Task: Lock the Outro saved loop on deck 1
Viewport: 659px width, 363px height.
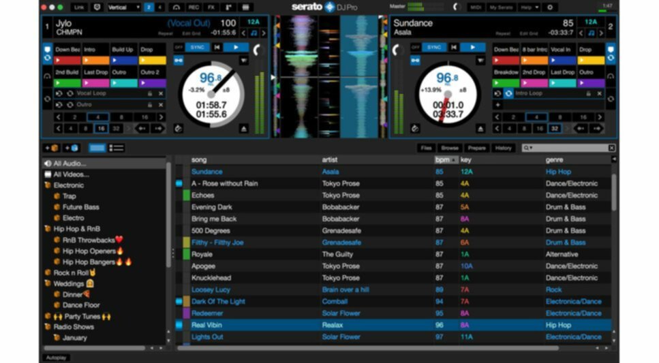Action: point(150,105)
